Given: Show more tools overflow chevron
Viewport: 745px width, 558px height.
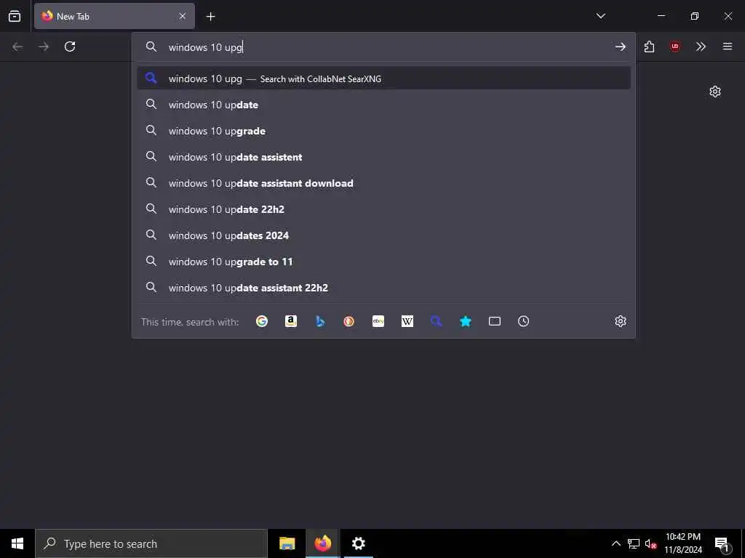Looking at the screenshot, I should pos(701,46).
